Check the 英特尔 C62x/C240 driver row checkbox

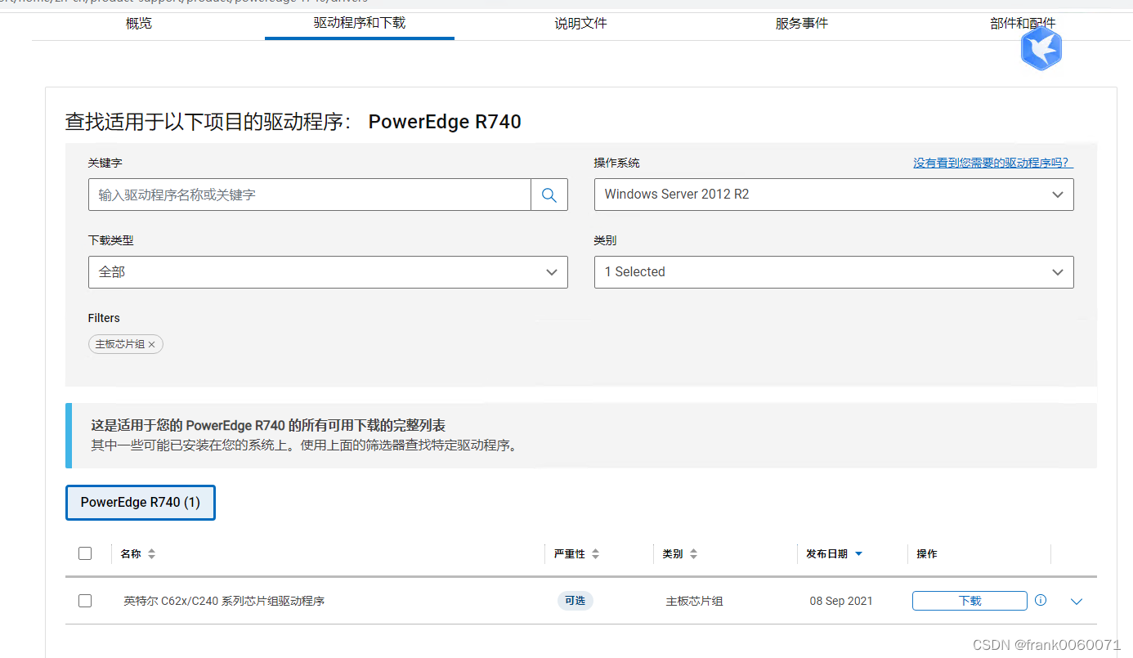(85, 601)
